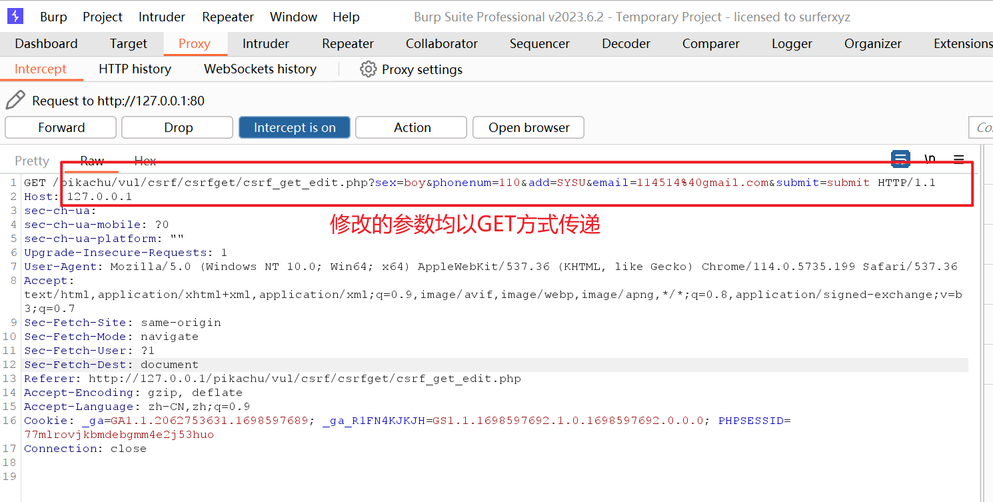The height and width of the screenshot is (502, 993).
Task: Forward the intercepted request
Action: tap(61, 127)
